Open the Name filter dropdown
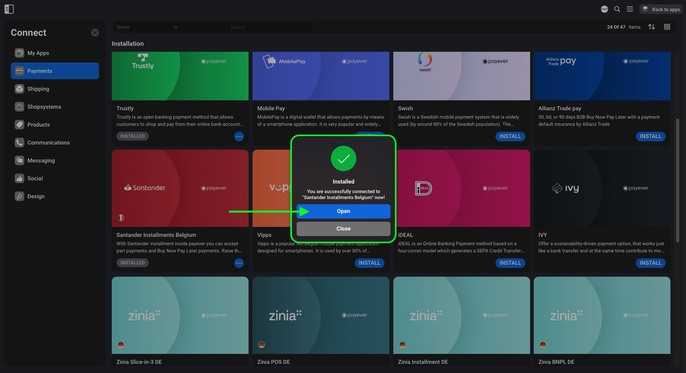 click(x=142, y=27)
